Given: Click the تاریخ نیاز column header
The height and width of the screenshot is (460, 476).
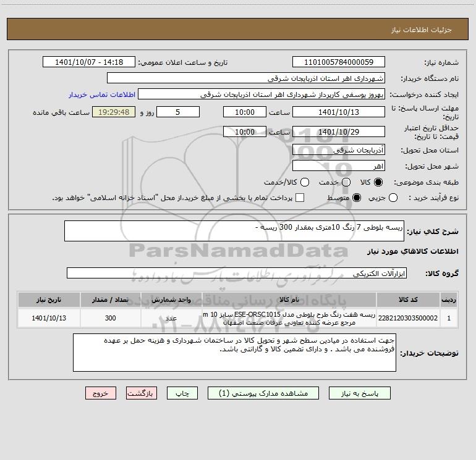Looking at the screenshot, I should [49, 300].
